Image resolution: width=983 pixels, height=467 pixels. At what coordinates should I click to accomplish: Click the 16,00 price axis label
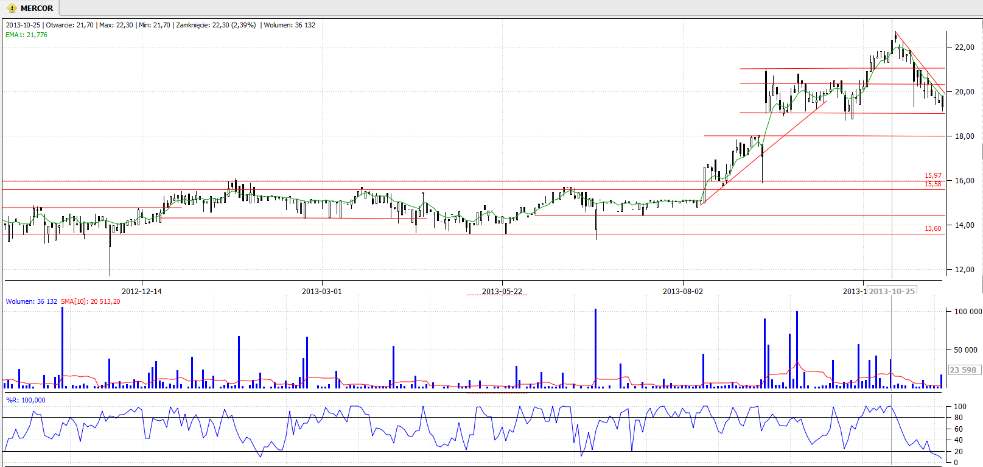tap(964, 180)
